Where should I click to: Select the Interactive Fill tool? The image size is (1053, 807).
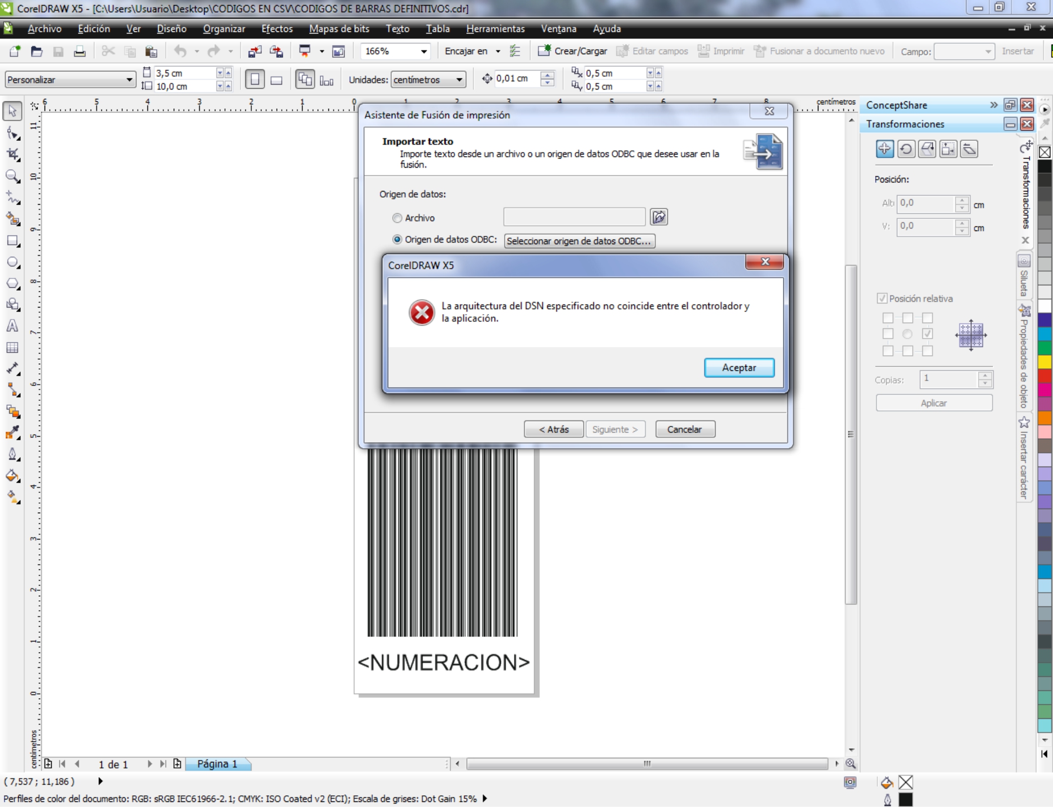(13, 497)
